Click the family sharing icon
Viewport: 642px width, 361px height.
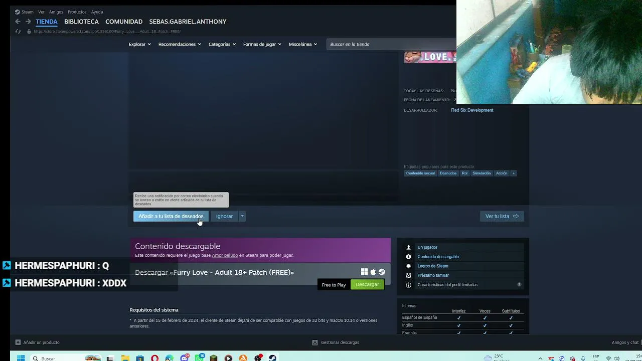[x=408, y=275]
